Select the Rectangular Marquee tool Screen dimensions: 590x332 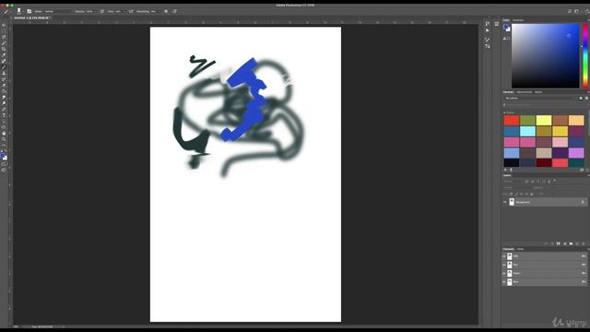4,31
